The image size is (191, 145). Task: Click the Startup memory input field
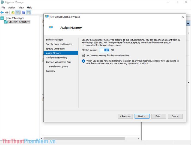click(105, 50)
